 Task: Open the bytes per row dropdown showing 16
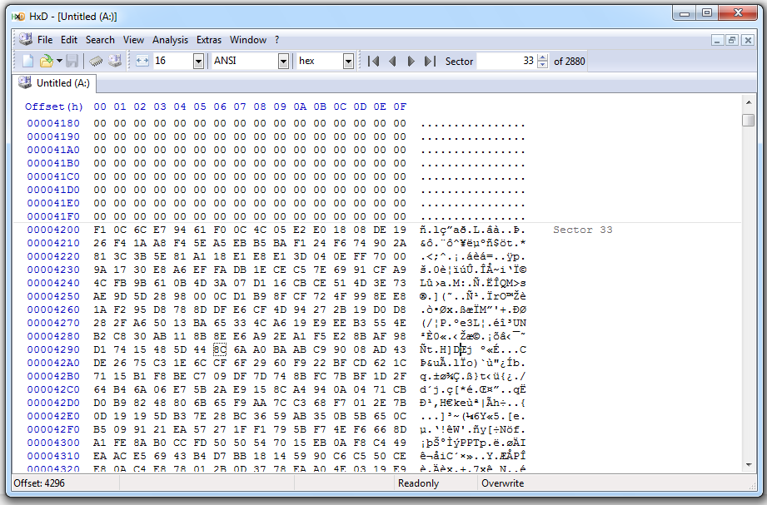pyautogui.click(x=198, y=62)
